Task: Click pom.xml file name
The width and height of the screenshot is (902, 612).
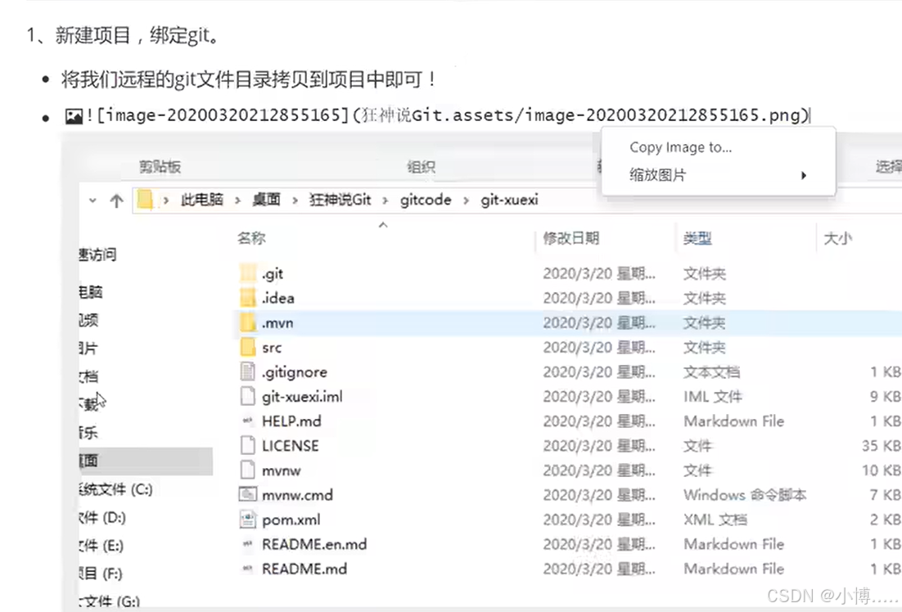Action: point(291,520)
